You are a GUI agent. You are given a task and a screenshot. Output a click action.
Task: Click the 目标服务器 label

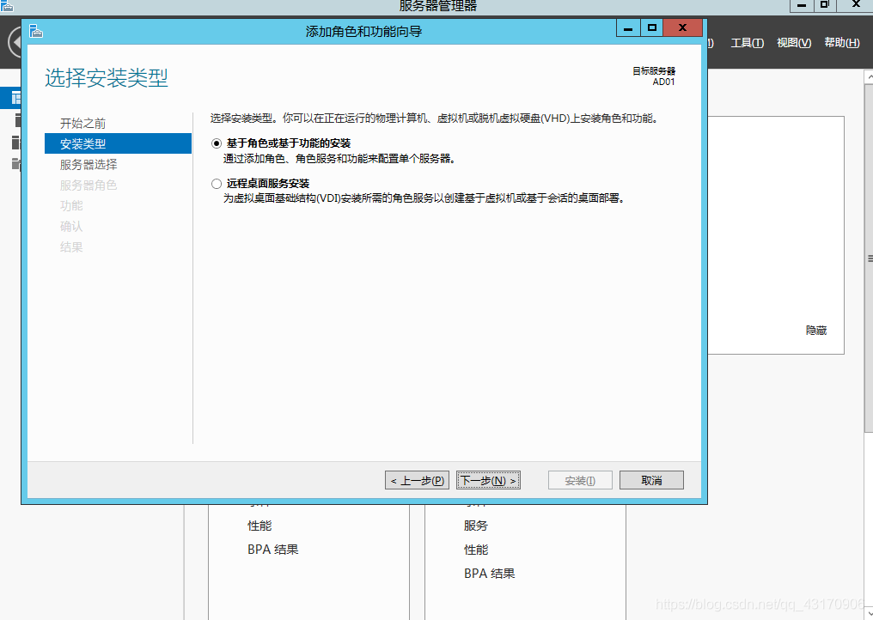[654, 70]
